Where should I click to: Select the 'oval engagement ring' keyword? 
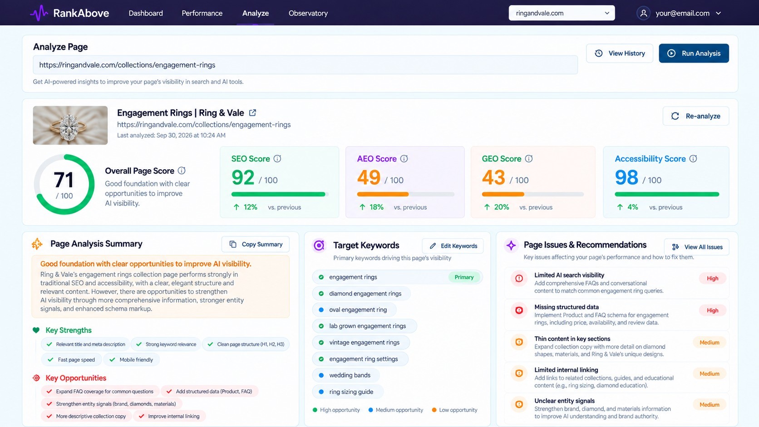355,310
